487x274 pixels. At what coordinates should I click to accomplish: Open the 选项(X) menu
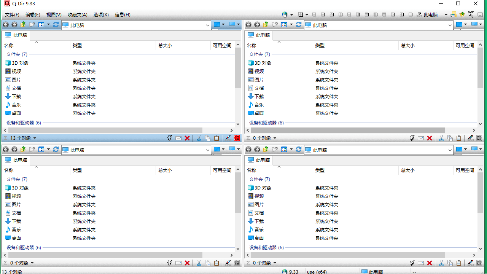(101, 15)
